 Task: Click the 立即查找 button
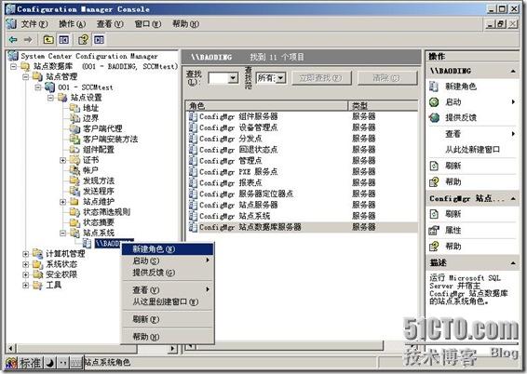coord(321,78)
